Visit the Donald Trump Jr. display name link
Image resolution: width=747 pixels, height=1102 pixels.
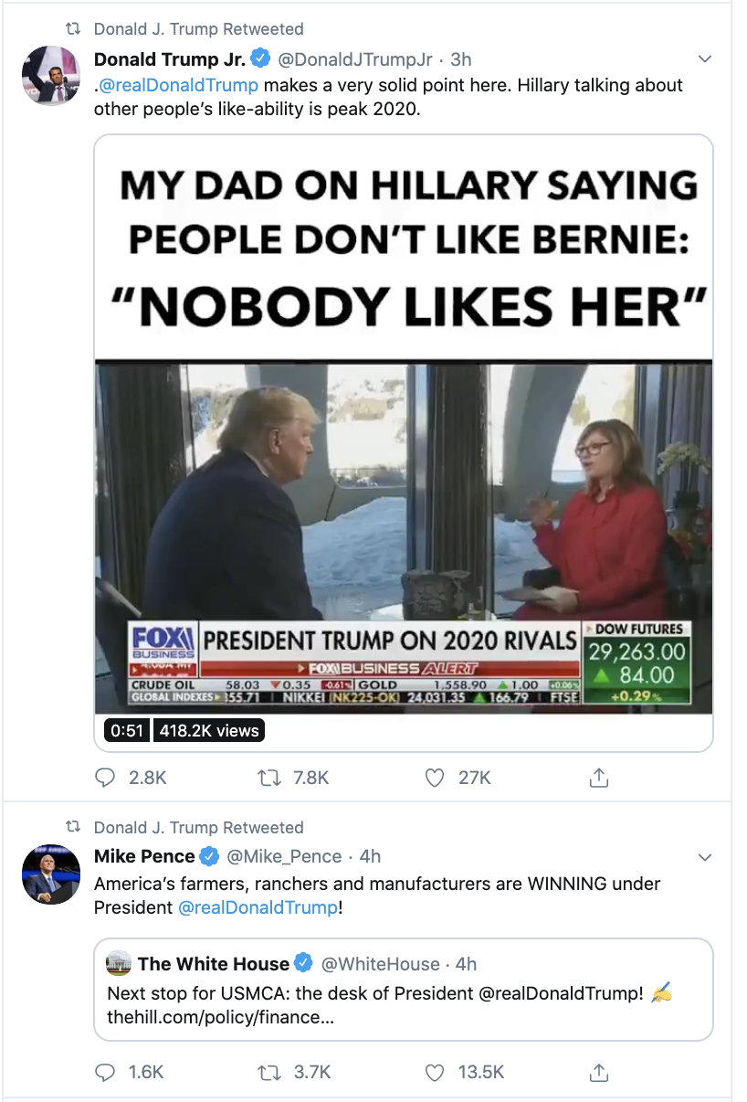pyautogui.click(x=170, y=59)
